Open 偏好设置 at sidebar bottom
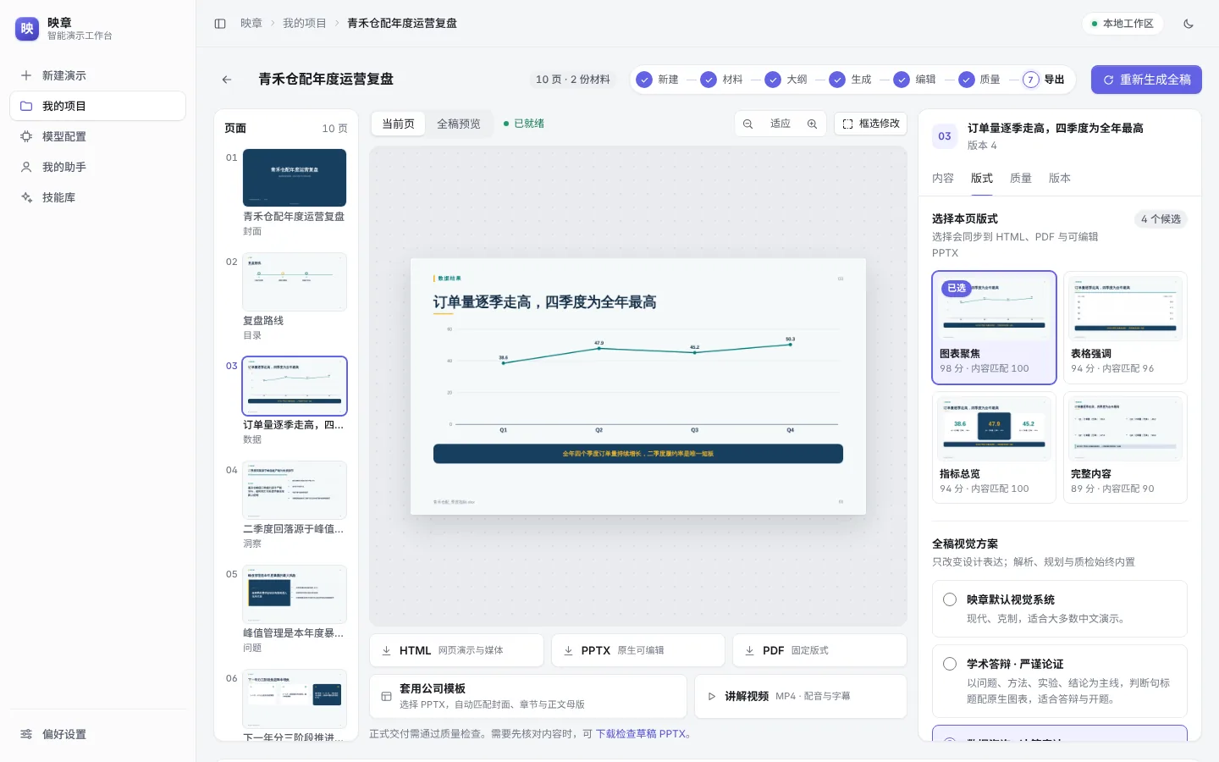Viewport: 1219px width, 762px height. [x=97, y=734]
